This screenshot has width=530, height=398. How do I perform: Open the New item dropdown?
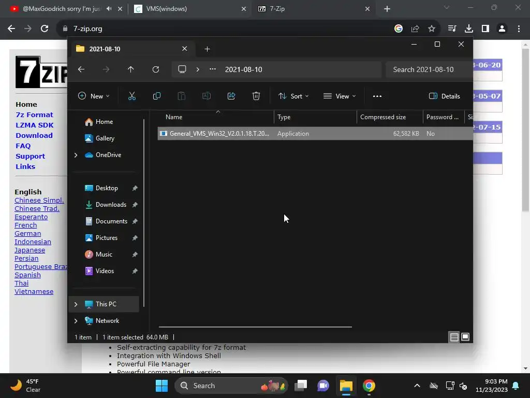point(94,96)
